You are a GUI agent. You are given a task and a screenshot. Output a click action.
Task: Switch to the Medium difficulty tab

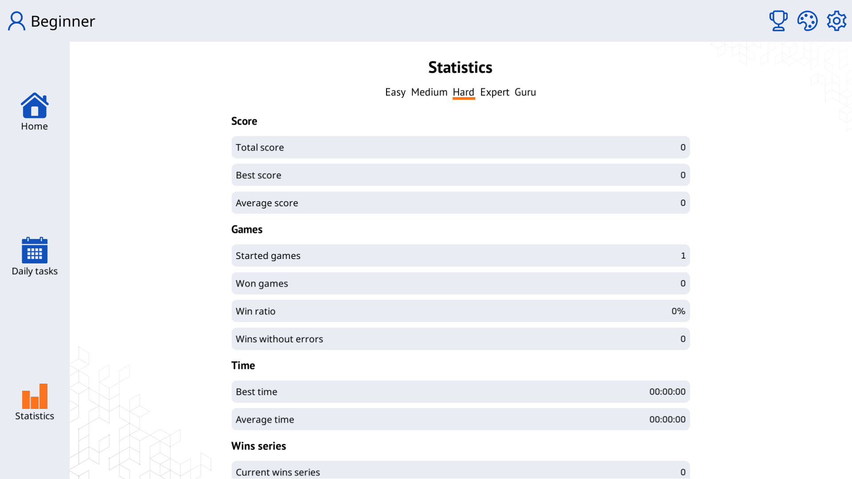pyautogui.click(x=429, y=92)
